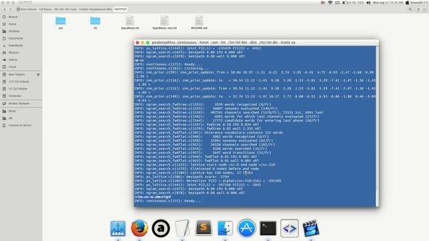This screenshot has height=241, width=429.
Task: Open the clock and date menu
Action: [387, 3]
